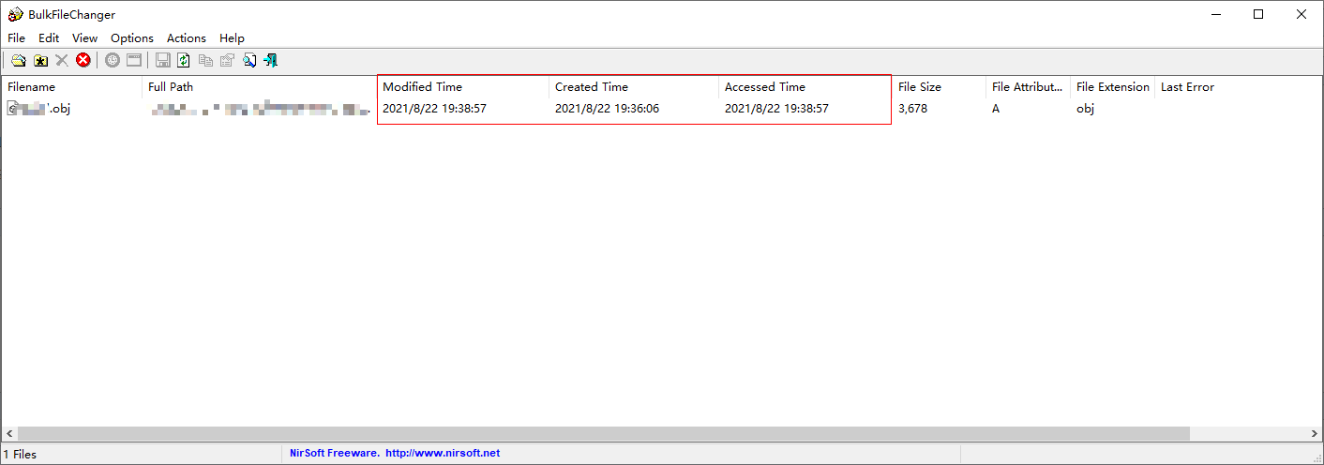This screenshot has width=1324, height=465.
Task: Open the File menu
Action: point(16,37)
